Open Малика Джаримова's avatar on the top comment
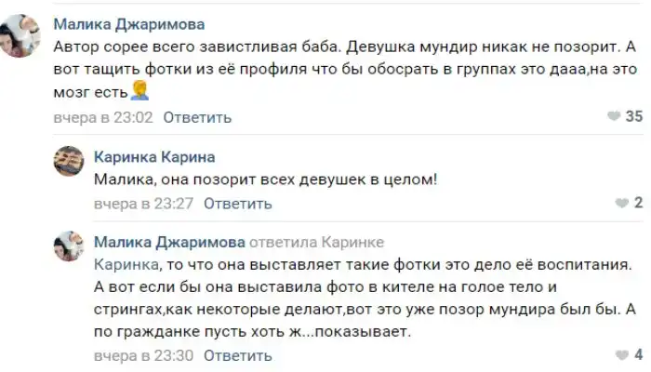Screen dimensions: 651x372 point(20,37)
